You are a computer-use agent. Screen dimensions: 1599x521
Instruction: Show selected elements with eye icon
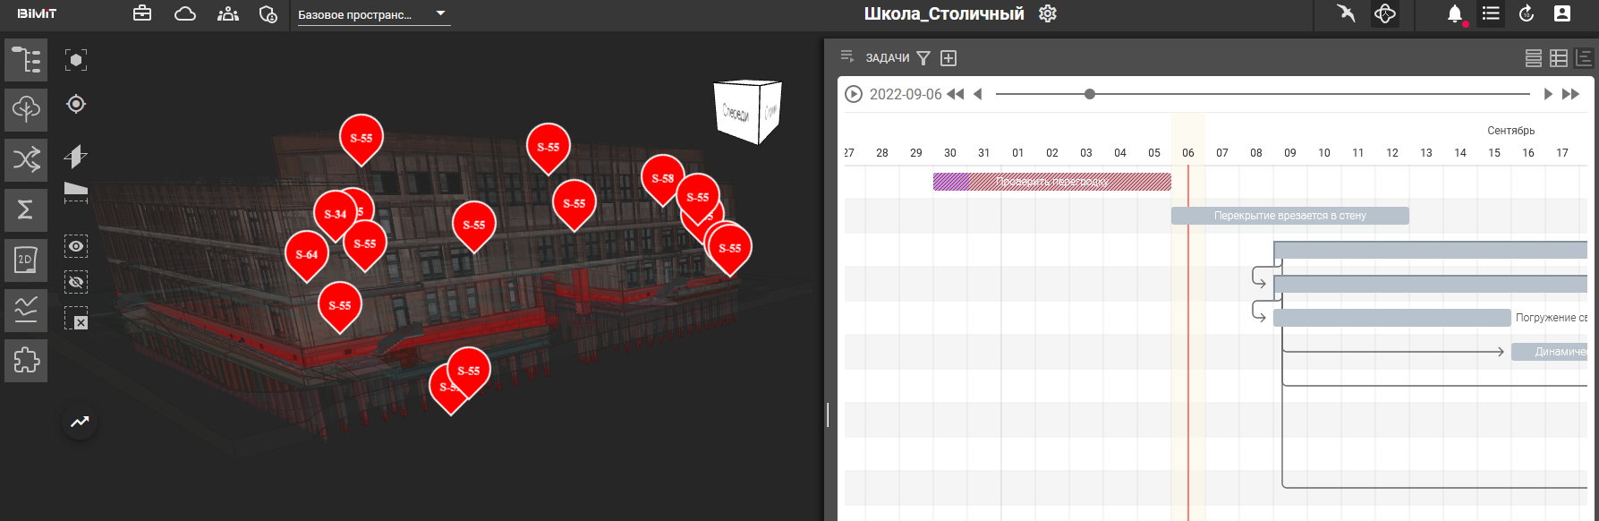click(76, 246)
